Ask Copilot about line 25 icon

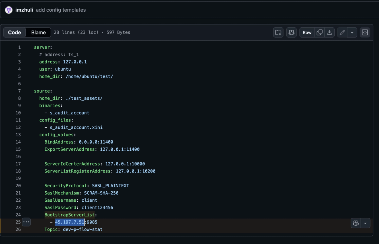(x=356, y=223)
